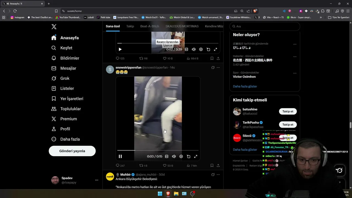Bookmark the snowstrippersfan post
This screenshot has height=198, width=352.
coord(212,166)
